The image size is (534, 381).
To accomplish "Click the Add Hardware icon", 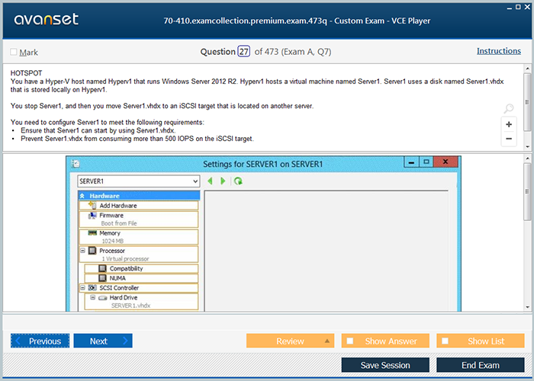I will tap(92, 205).
